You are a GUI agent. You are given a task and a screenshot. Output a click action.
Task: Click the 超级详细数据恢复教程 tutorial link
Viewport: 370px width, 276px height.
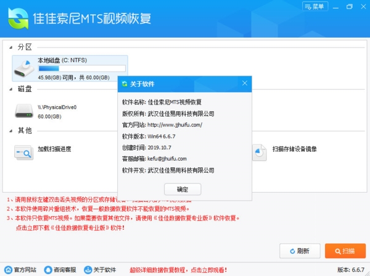(x=178, y=270)
